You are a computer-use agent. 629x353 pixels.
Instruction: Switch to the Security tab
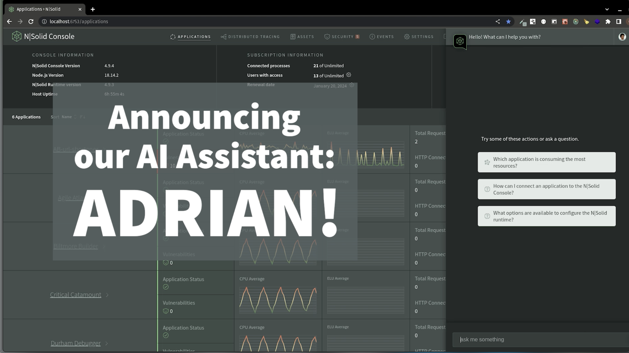(x=342, y=37)
